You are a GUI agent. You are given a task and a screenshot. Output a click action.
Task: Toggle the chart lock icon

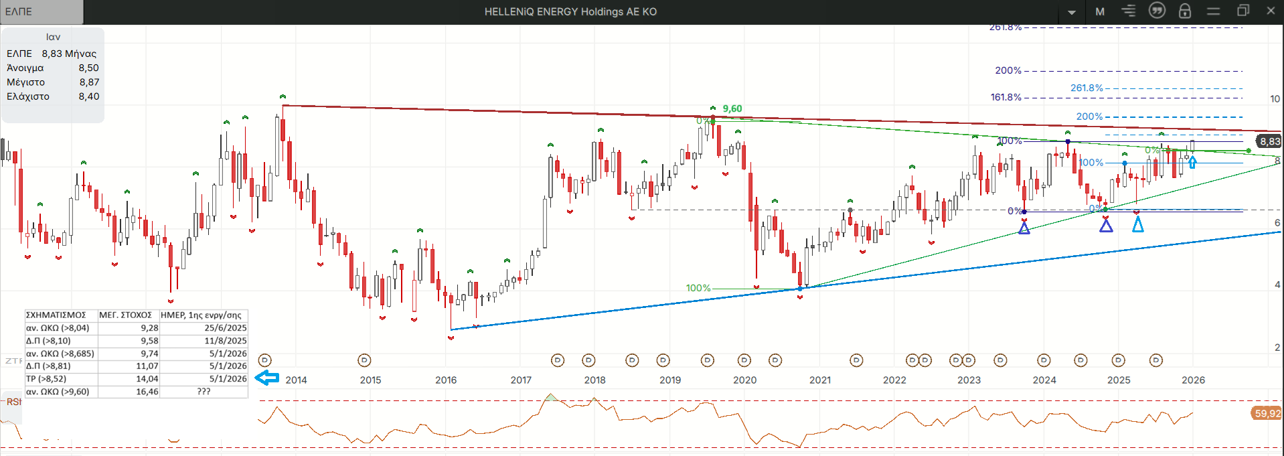click(x=1185, y=11)
